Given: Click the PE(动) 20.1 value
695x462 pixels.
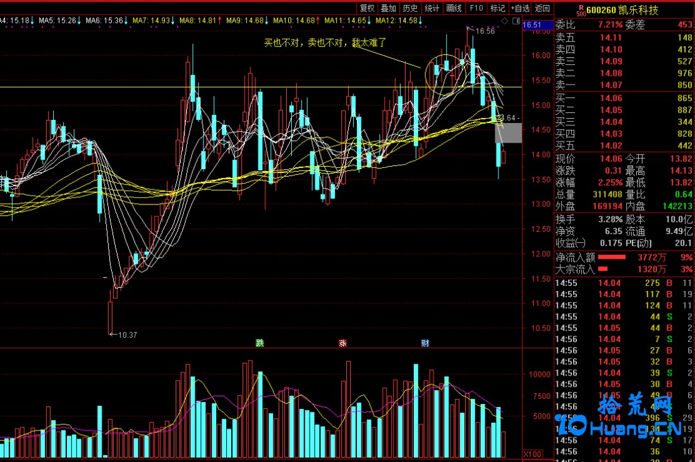Looking at the screenshot, I should point(684,243).
